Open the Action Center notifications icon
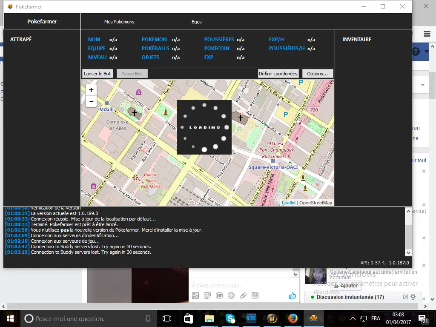The height and width of the screenshot is (327, 436). 423,319
